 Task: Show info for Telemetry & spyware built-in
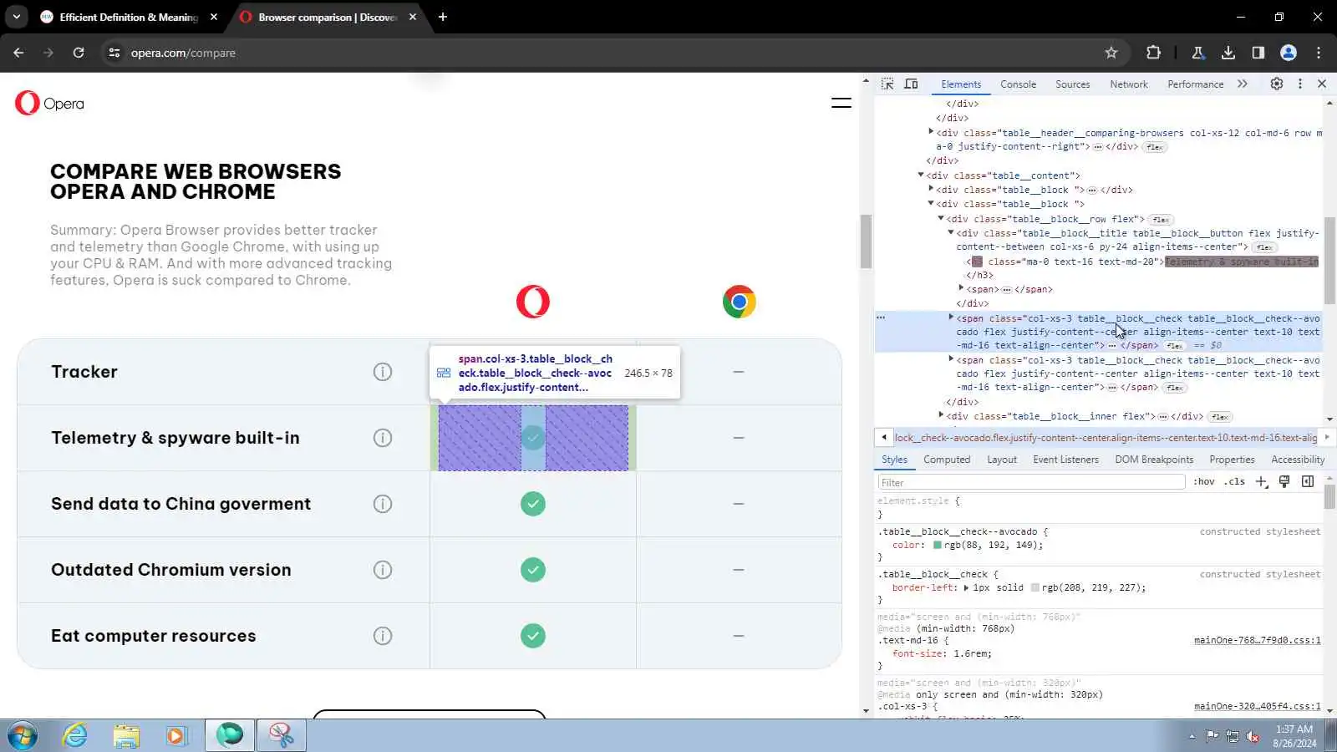point(383,438)
